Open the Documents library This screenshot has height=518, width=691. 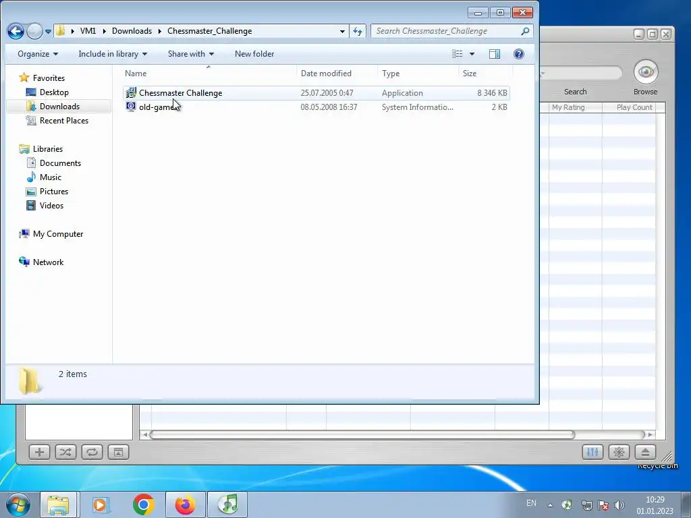tap(60, 163)
